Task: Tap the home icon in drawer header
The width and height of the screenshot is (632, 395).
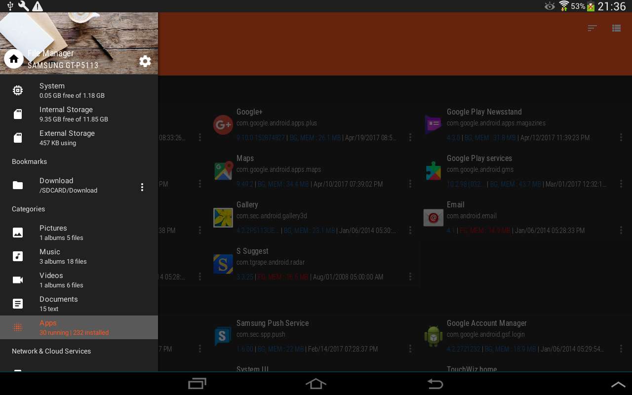Action: point(14,59)
